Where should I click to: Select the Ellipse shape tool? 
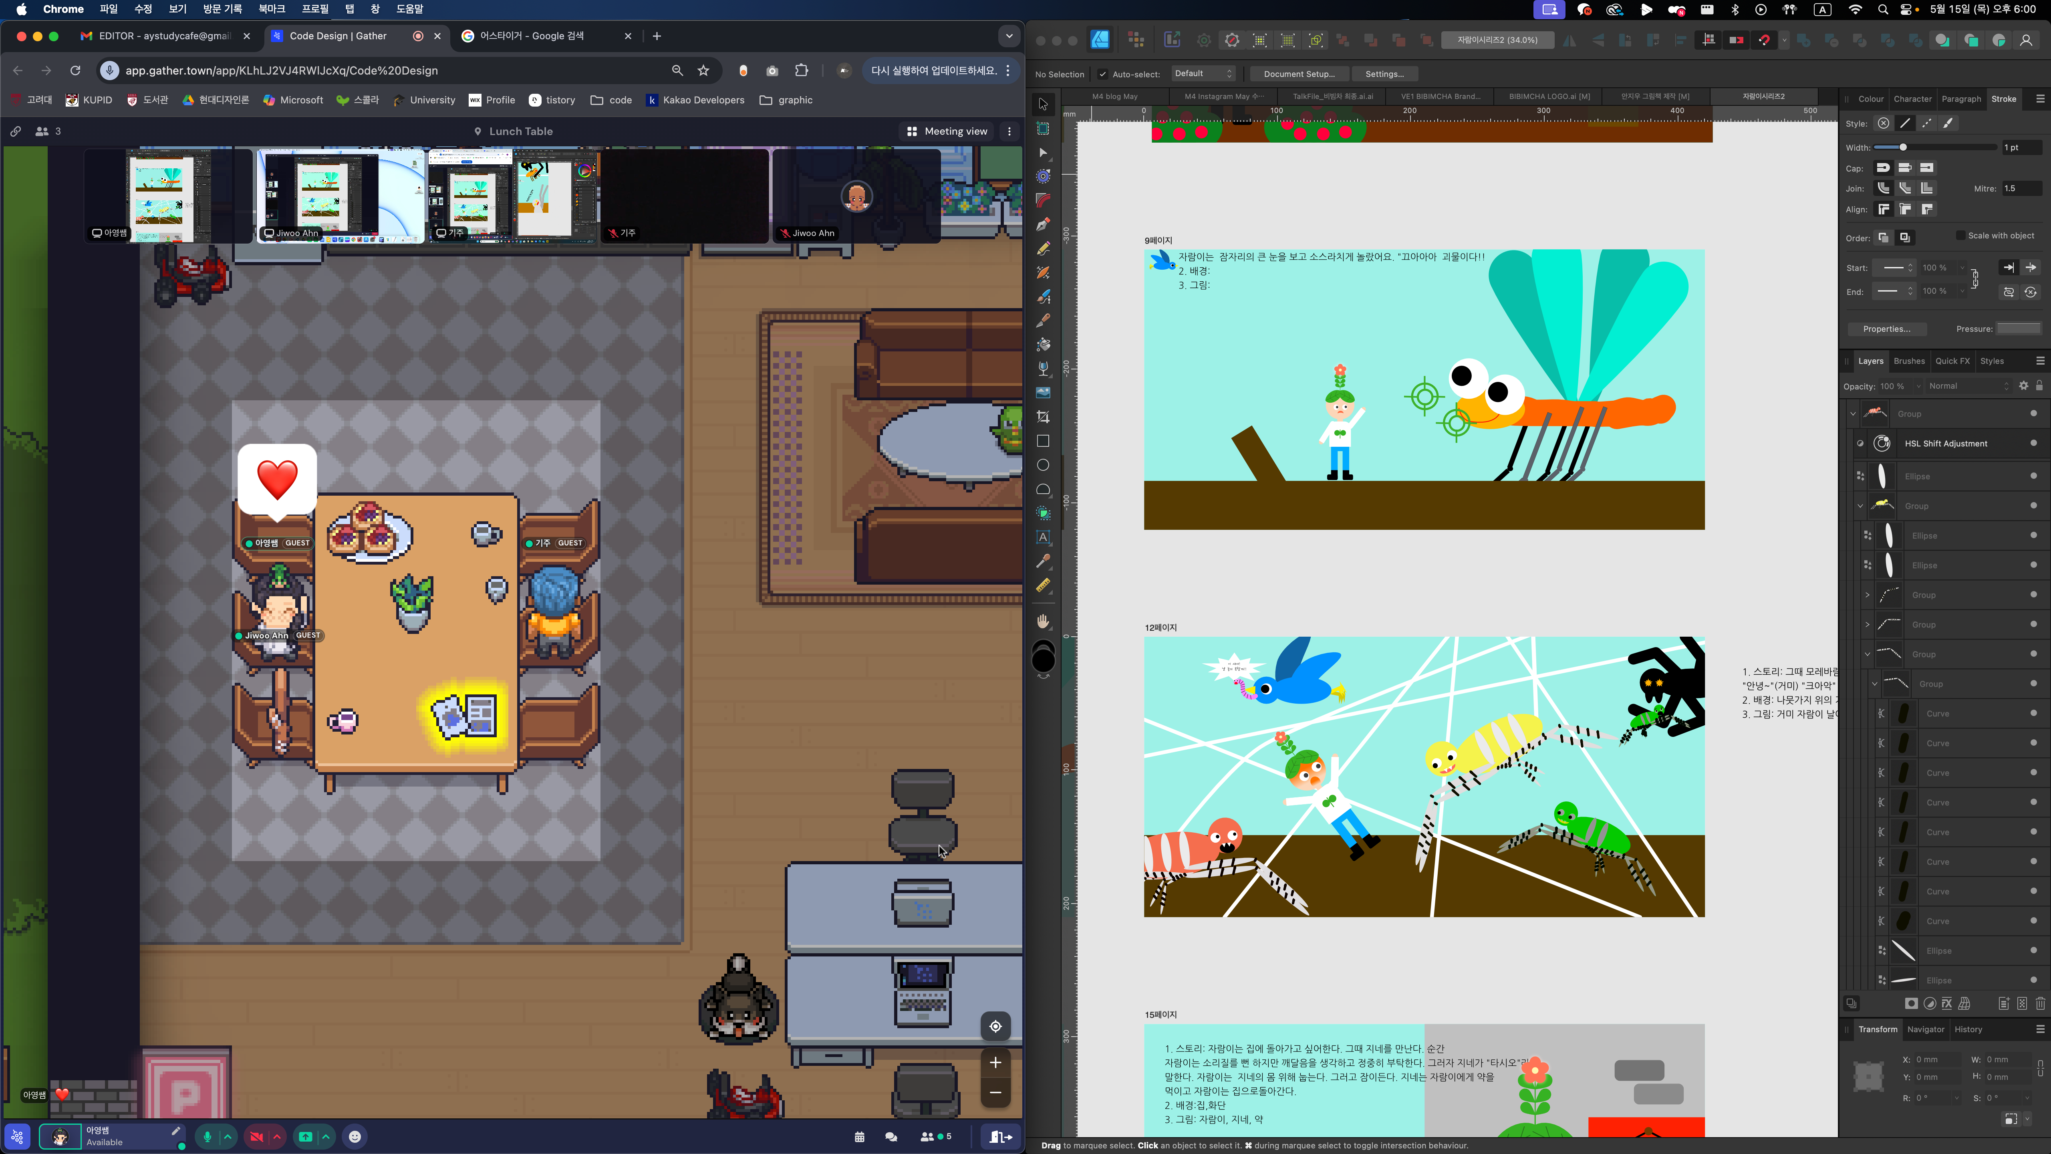[x=1042, y=465]
